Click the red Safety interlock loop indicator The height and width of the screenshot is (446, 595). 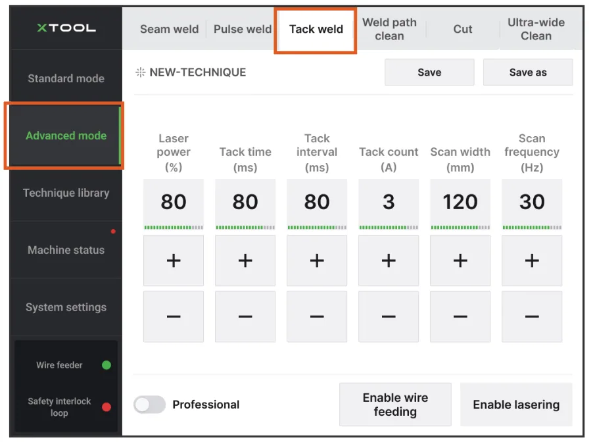(107, 407)
